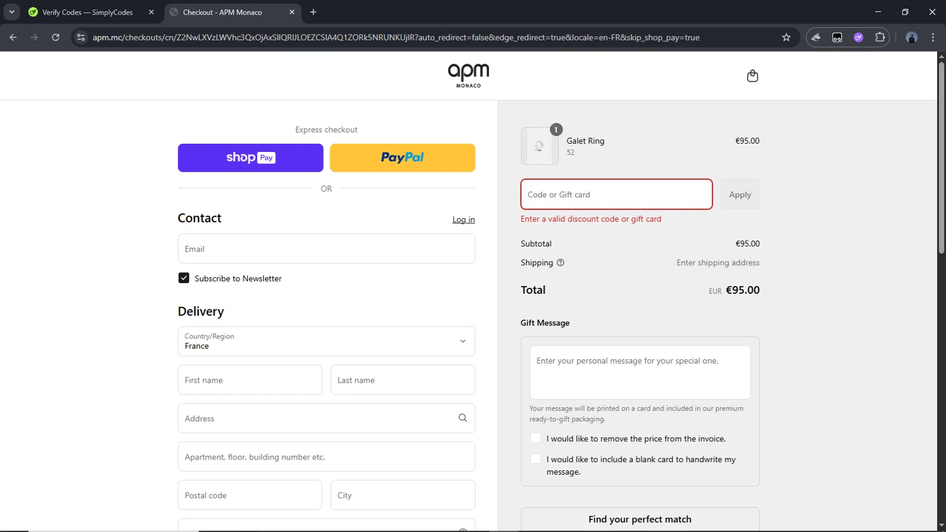Open a new browser tab
This screenshot has height=532, width=946.
pyautogui.click(x=313, y=12)
